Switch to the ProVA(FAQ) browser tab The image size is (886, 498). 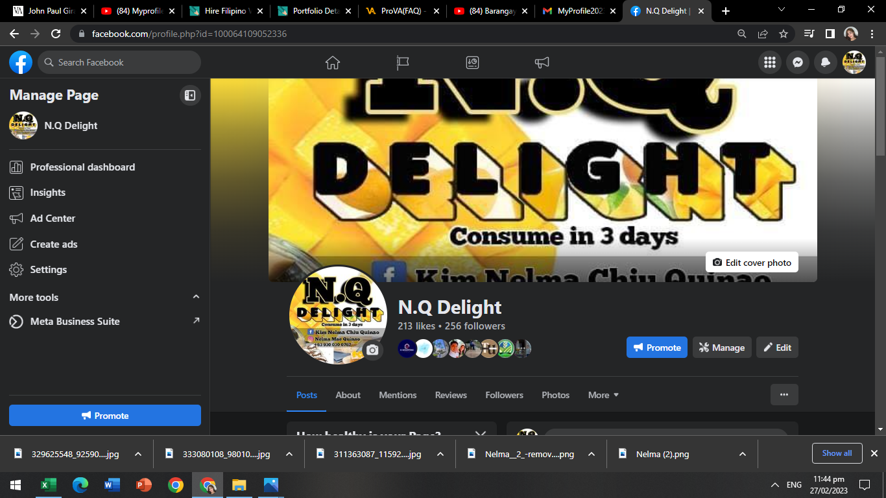pyautogui.click(x=402, y=11)
